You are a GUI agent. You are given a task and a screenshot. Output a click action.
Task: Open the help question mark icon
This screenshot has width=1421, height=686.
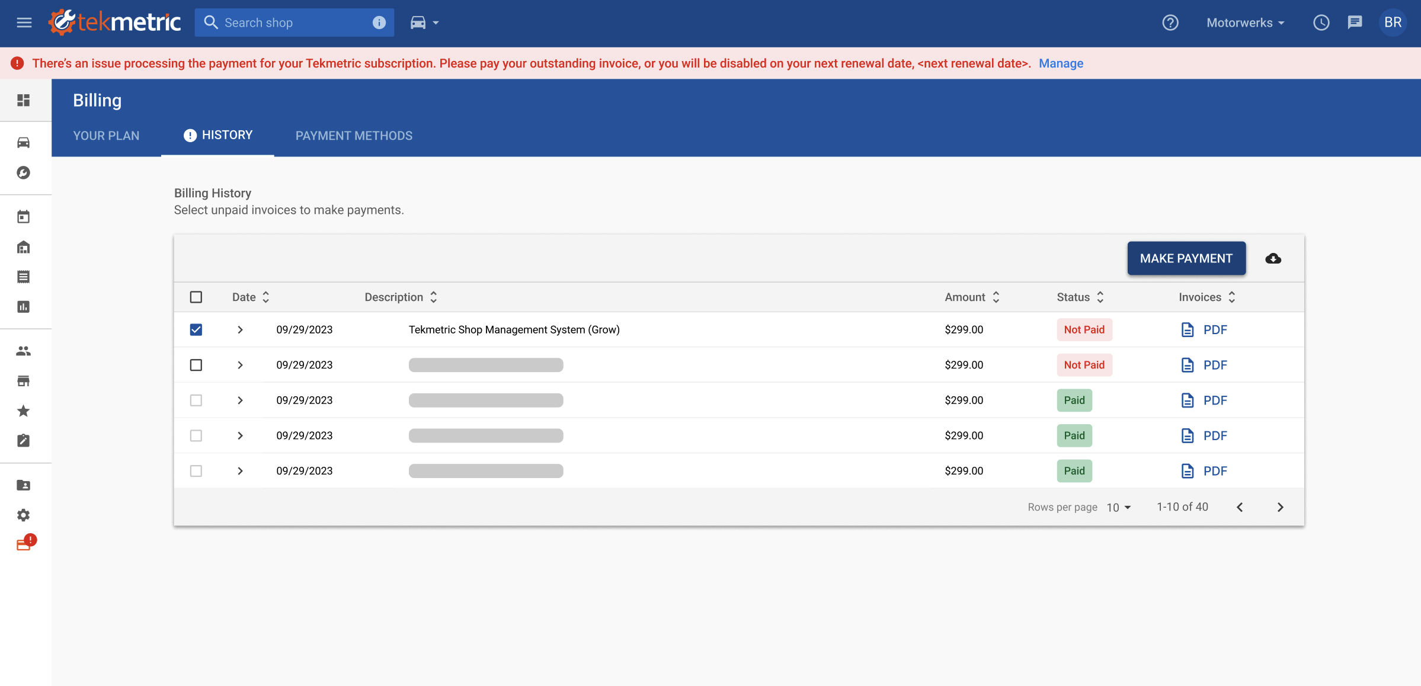click(x=1170, y=23)
